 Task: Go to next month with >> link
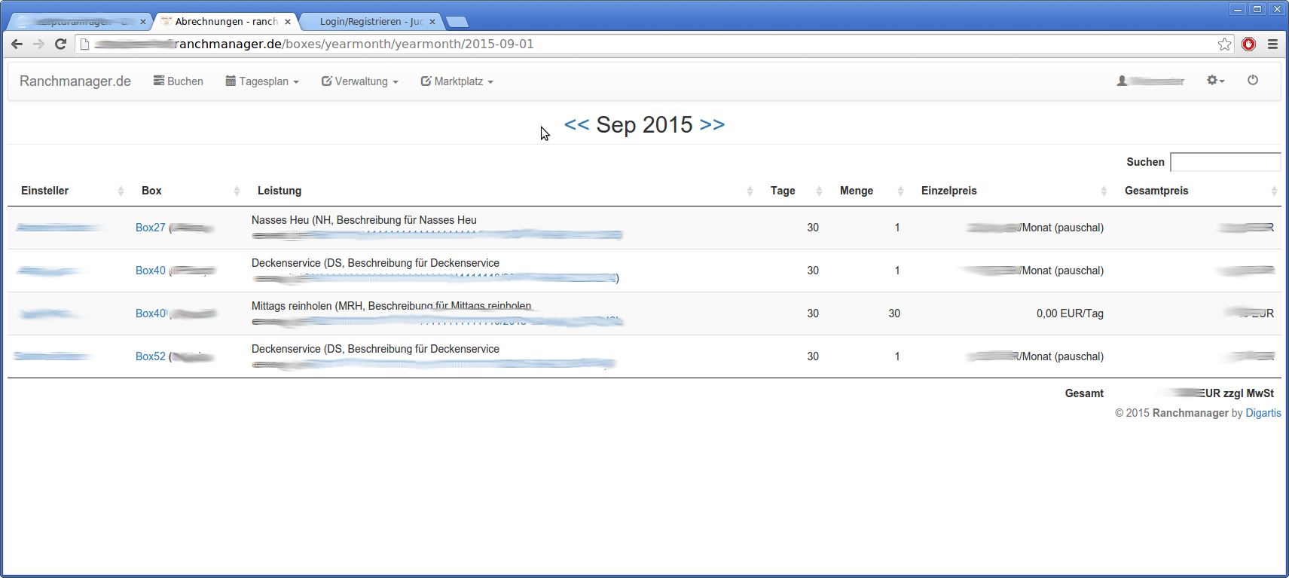(712, 124)
